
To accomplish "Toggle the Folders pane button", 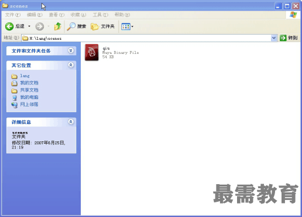I will (103, 26).
